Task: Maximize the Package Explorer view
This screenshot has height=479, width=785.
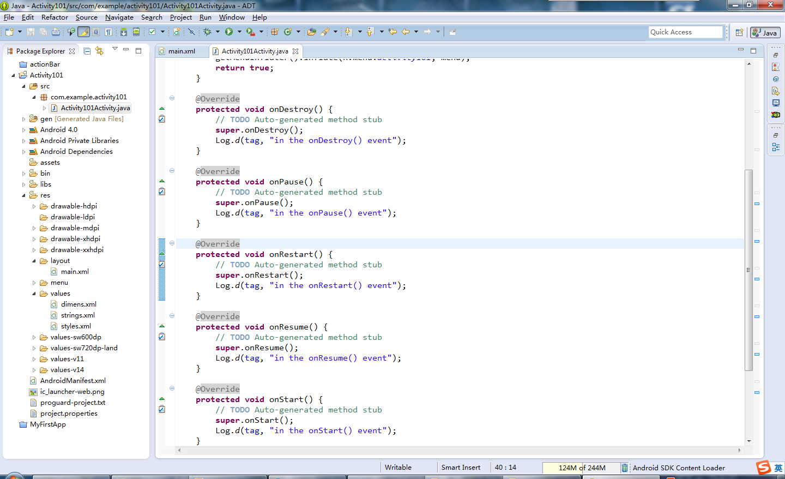Action: pyautogui.click(x=138, y=50)
